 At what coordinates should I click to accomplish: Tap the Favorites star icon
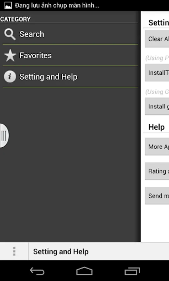tap(10, 56)
